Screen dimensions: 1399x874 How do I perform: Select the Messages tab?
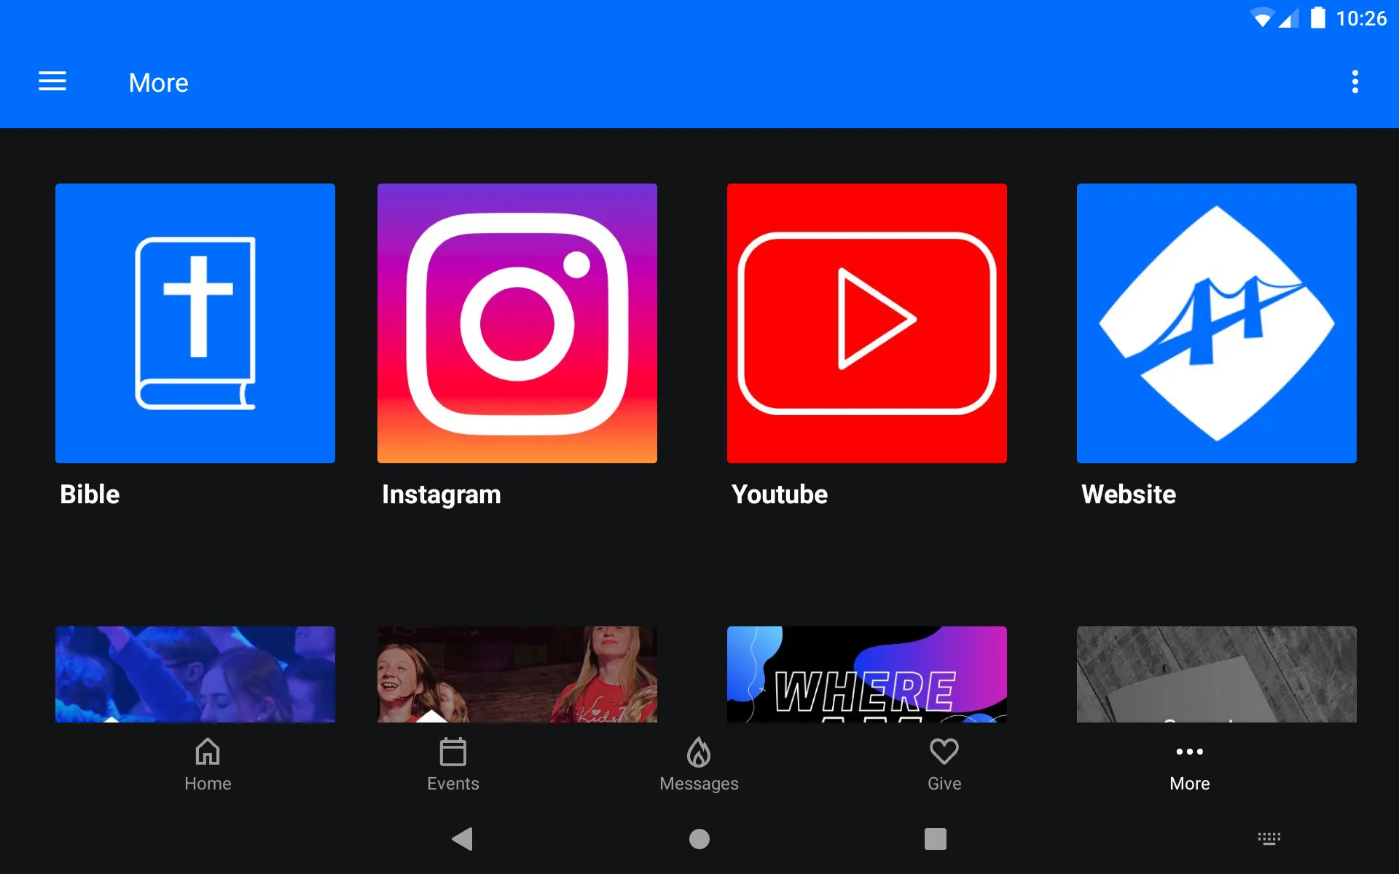[x=699, y=764]
